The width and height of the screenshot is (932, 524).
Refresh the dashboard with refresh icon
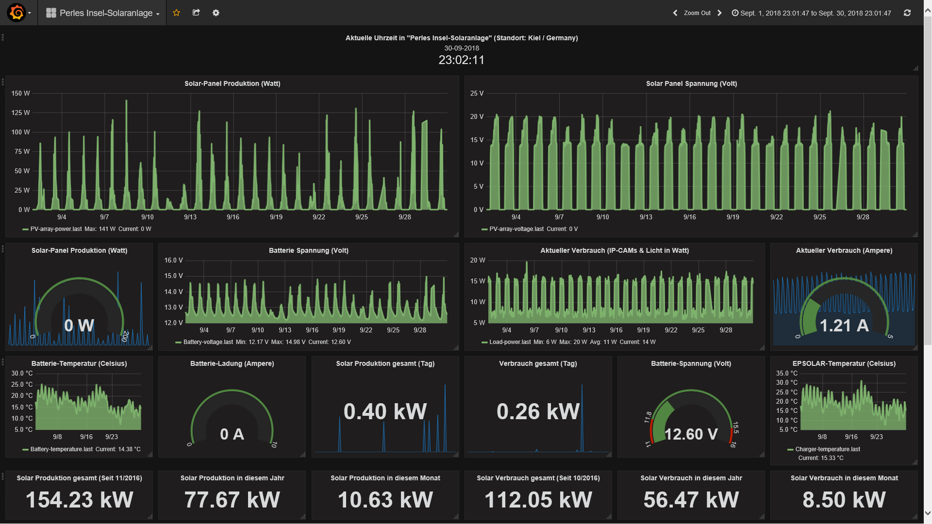tap(907, 13)
